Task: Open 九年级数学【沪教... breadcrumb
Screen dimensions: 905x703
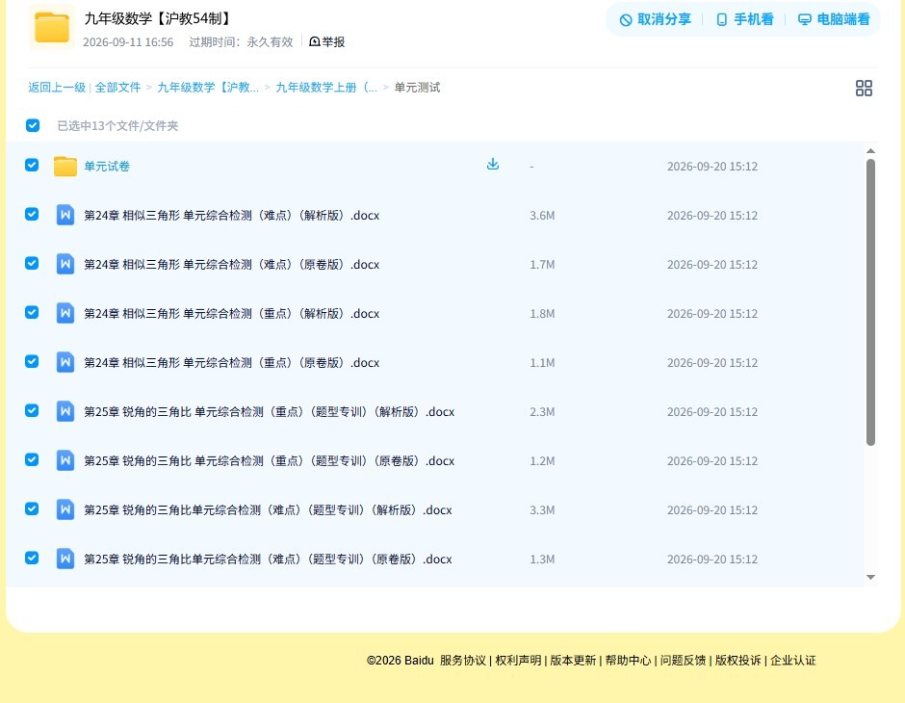Action: (x=208, y=88)
